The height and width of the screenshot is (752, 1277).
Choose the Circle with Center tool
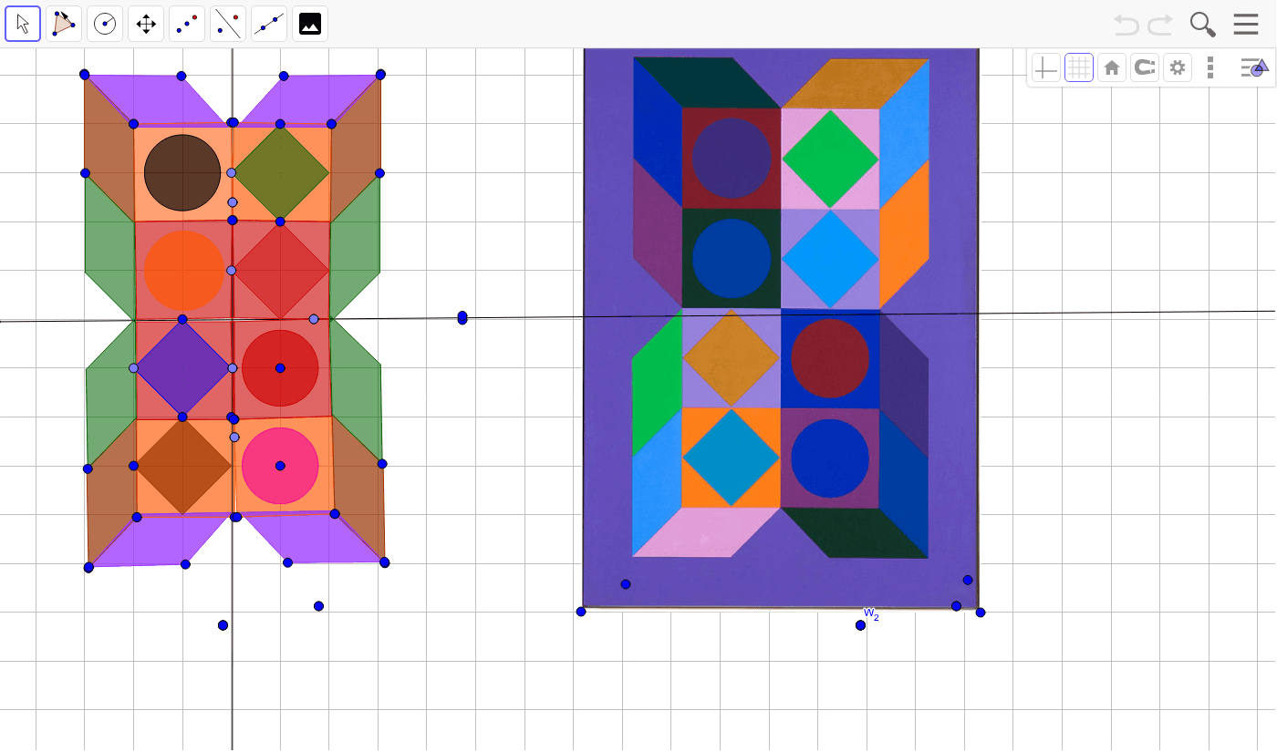tap(105, 24)
